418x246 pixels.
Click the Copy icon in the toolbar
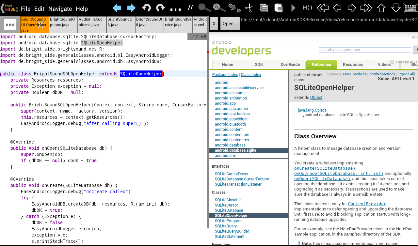point(264,7)
